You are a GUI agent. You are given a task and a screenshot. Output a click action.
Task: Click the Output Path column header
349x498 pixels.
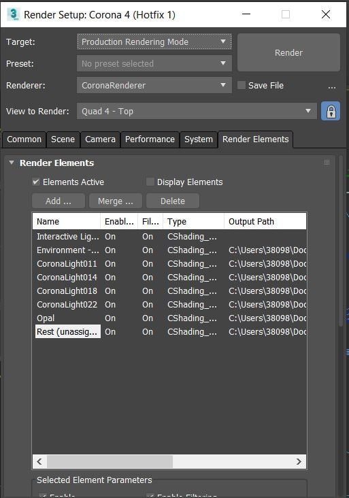pyautogui.click(x=265, y=221)
